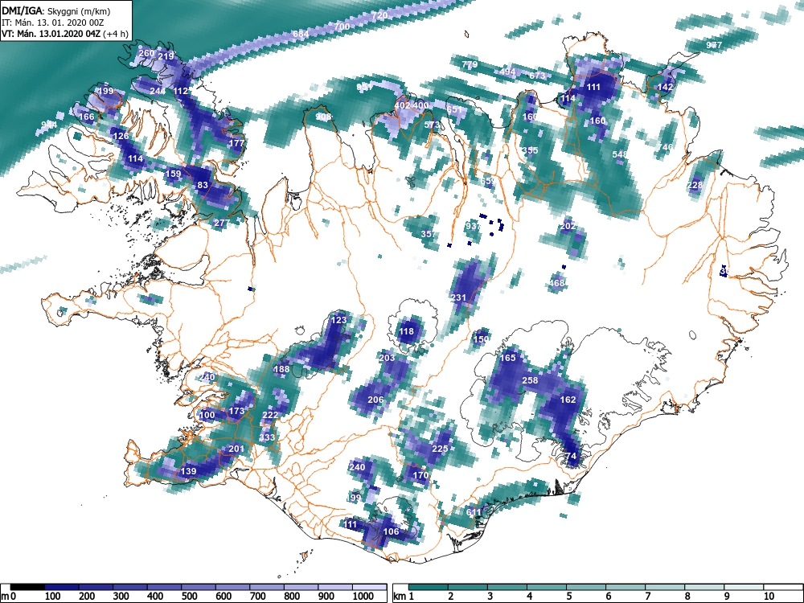This screenshot has width=804, height=603.
Task: Click the map value '165'
Action: pyautogui.click(x=507, y=358)
